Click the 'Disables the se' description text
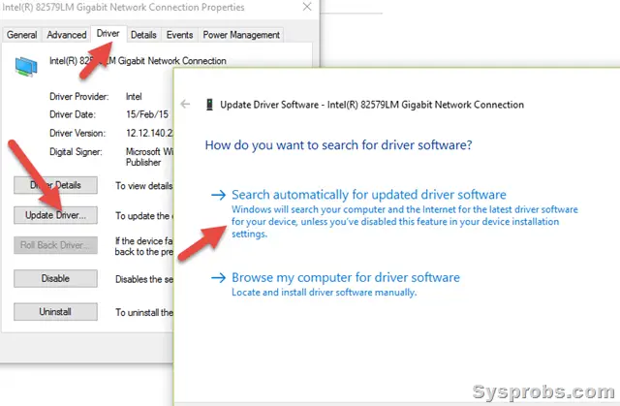Image resolution: width=620 pixels, height=406 pixels. pos(144,279)
